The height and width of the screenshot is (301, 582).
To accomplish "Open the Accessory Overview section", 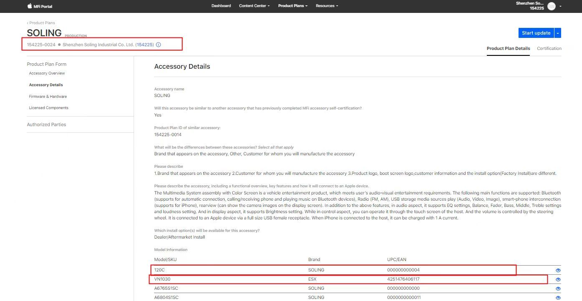I will pos(47,73).
